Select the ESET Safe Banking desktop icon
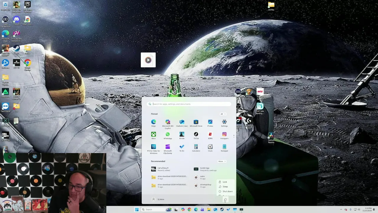The height and width of the screenshot is (213, 378). 260,109
